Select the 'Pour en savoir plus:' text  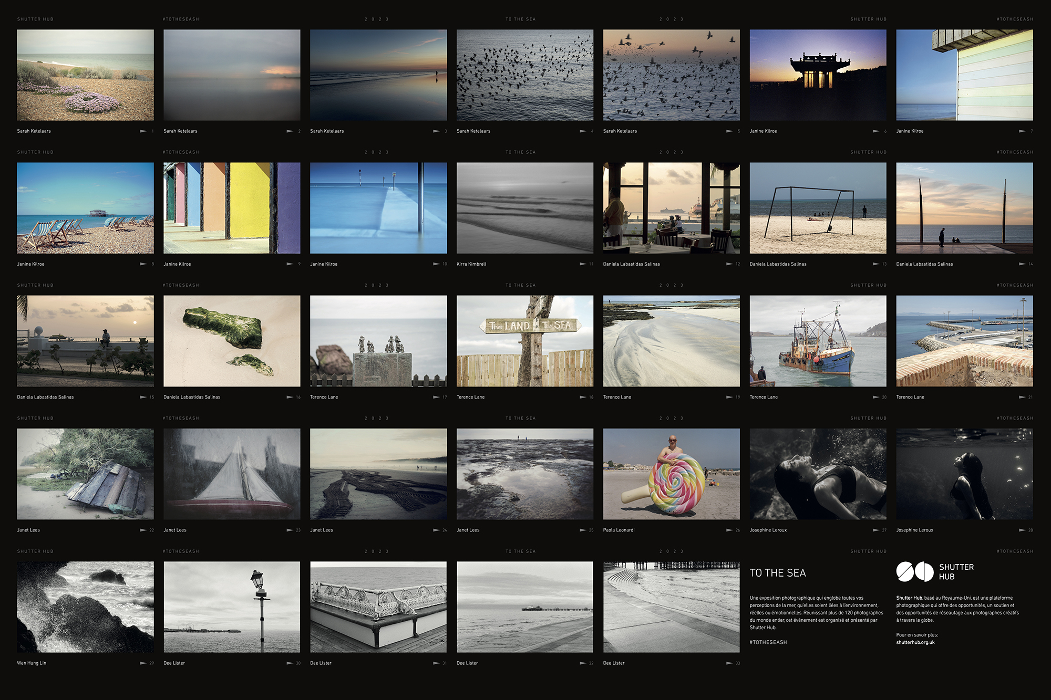[x=917, y=635]
